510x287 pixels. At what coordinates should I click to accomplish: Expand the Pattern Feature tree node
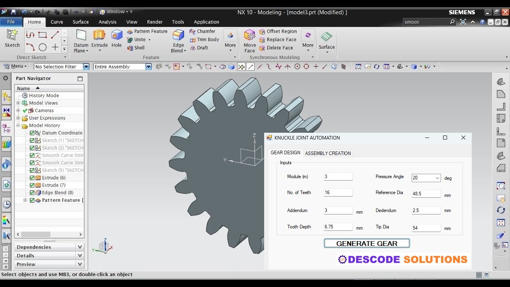tap(25, 200)
